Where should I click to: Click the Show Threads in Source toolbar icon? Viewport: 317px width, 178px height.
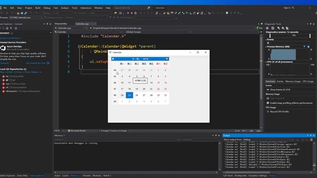(x=157, y=13)
